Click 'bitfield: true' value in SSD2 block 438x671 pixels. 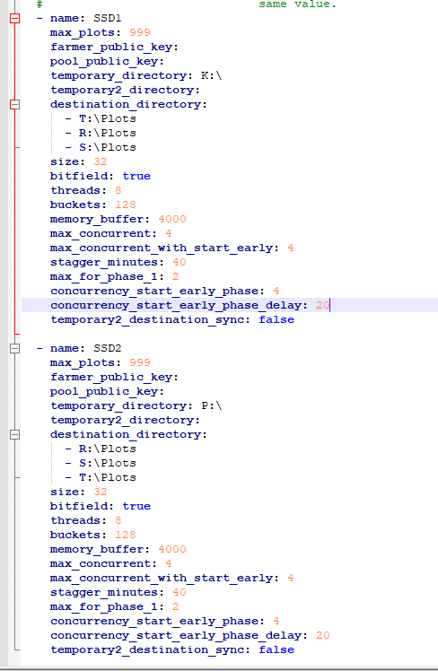pyautogui.click(x=136, y=506)
